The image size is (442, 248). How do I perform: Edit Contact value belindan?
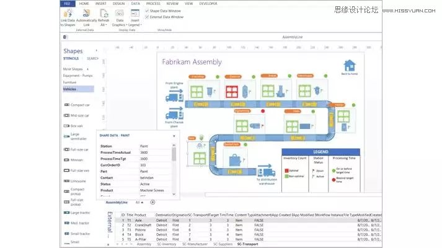pyautogui.click(x=155, y=178)
